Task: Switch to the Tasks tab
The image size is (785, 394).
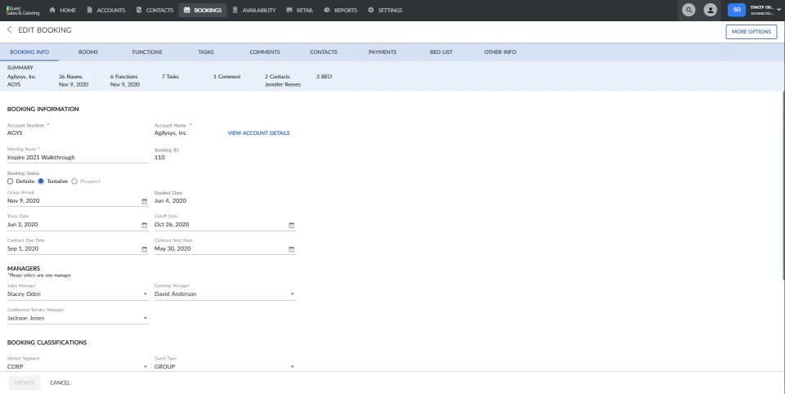Action: click(206, 52)
